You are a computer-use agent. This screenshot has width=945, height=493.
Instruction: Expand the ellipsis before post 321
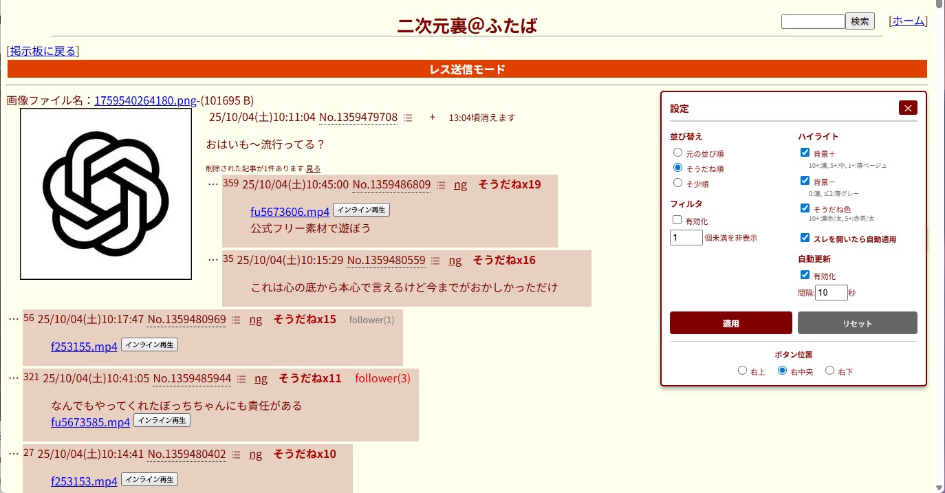pos(14,378)
